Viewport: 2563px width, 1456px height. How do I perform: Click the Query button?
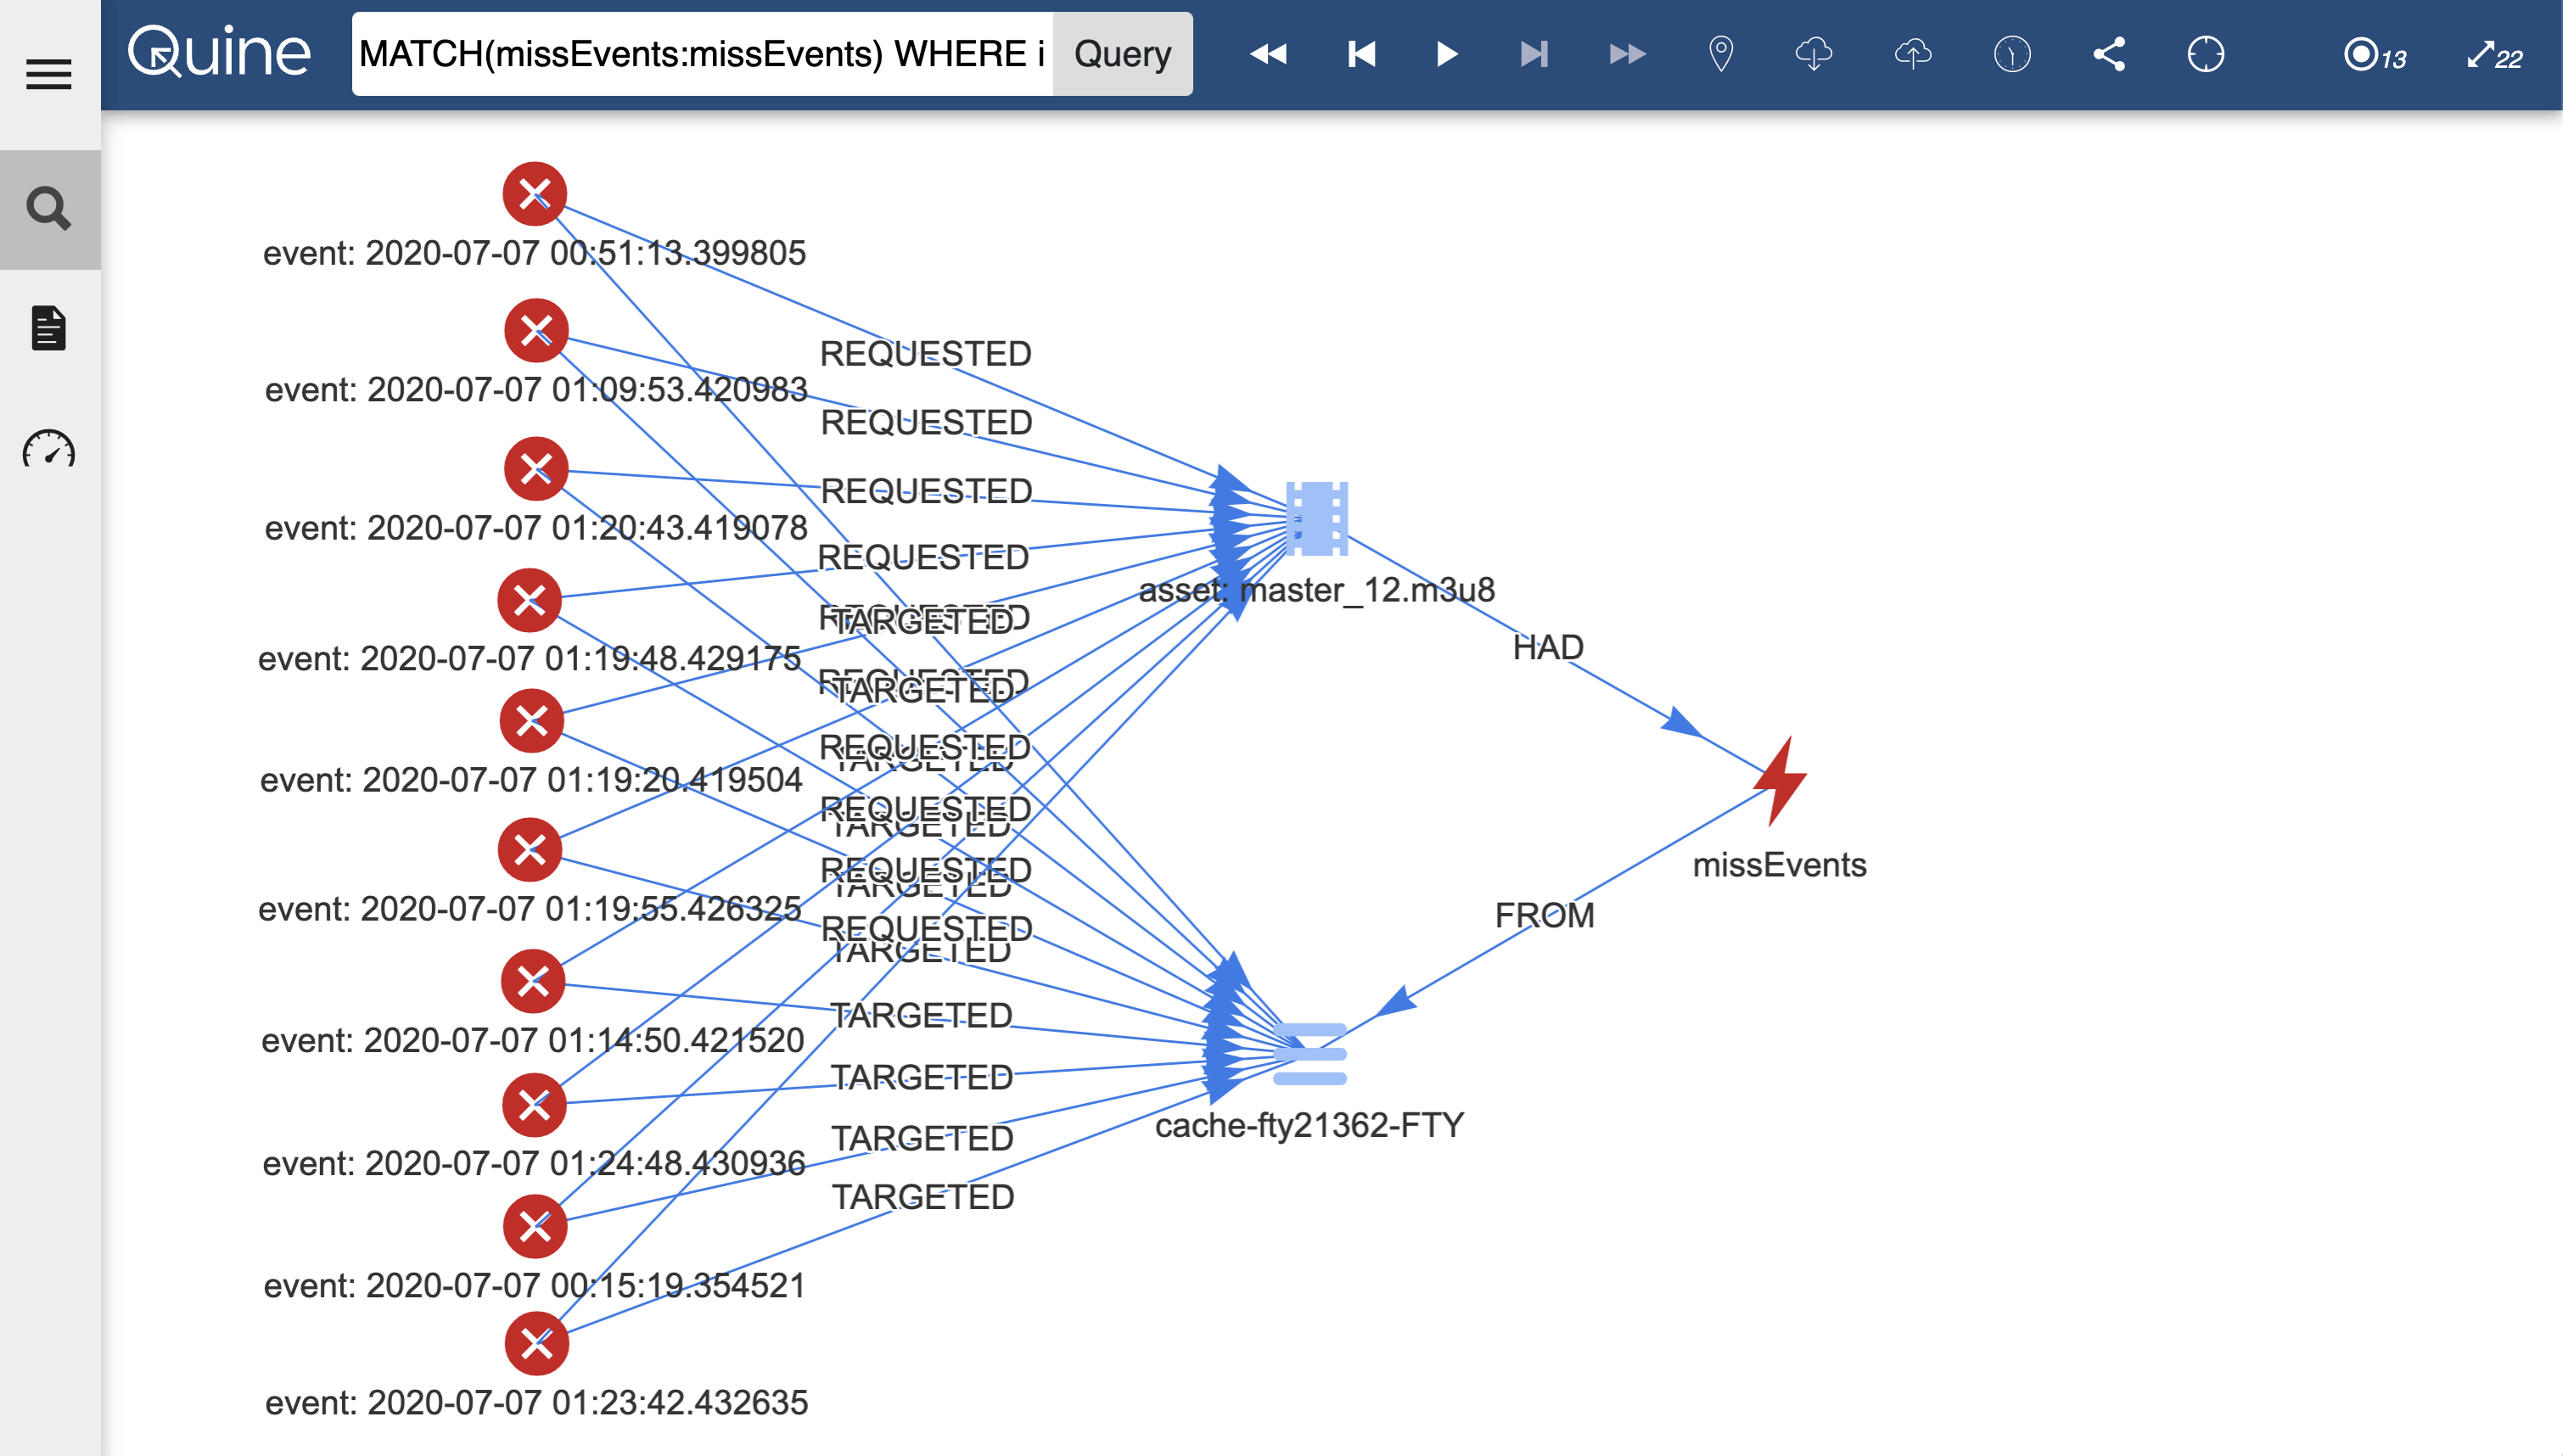(1122, 54)
